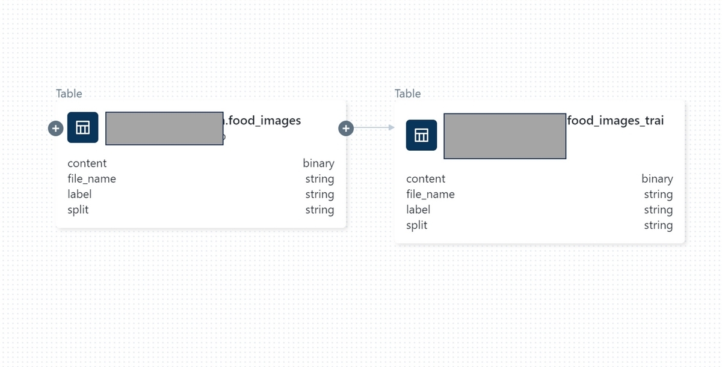Select split column in food_images table

click(x=201, y=210)
